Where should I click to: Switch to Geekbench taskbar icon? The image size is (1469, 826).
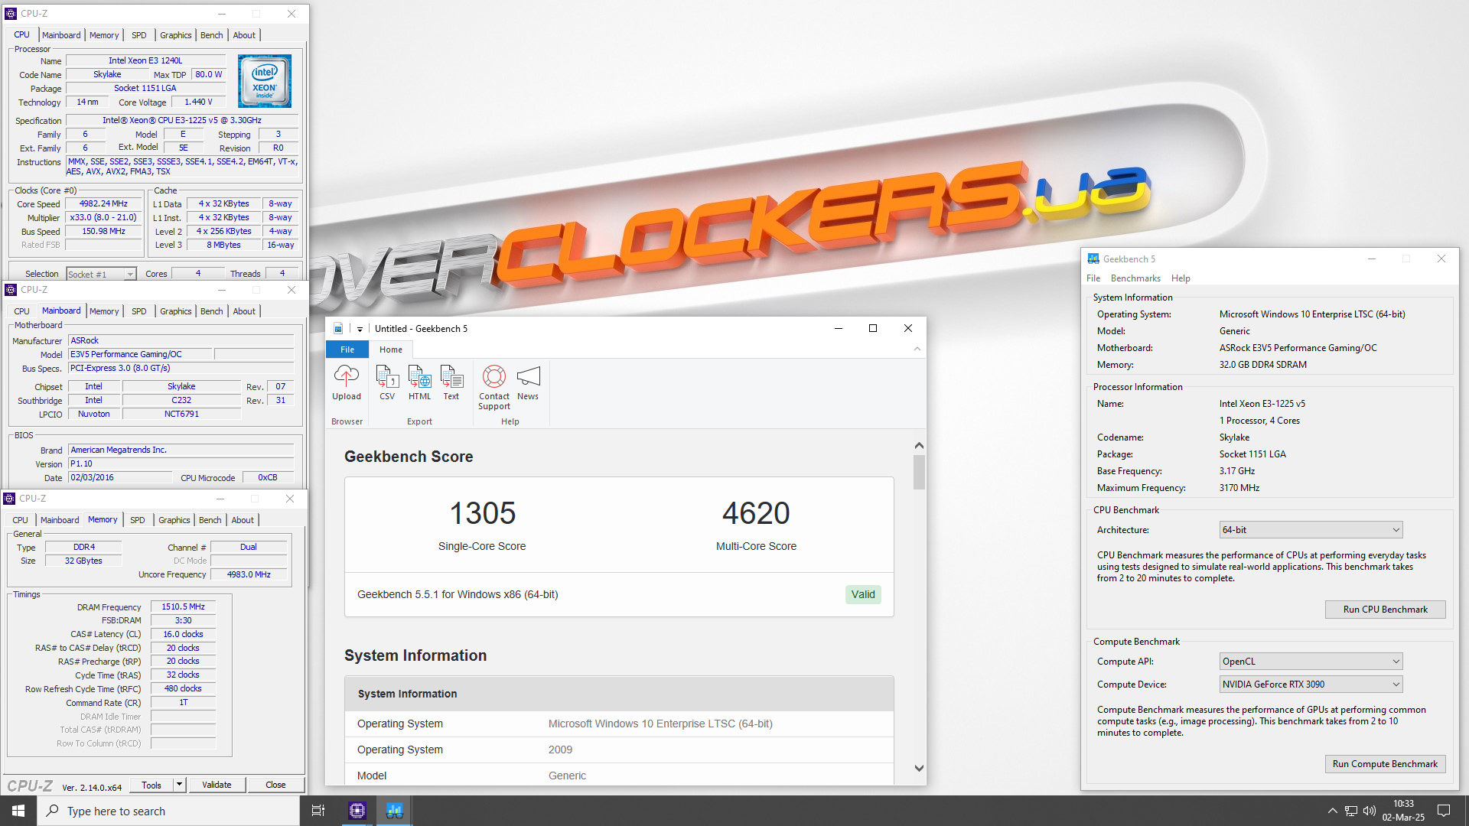[x=395, y=811]
